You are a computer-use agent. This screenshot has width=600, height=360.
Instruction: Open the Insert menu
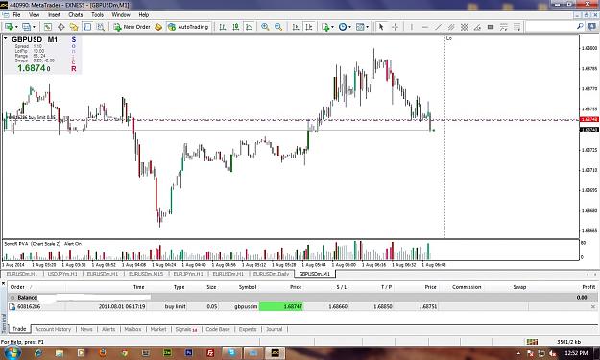(54, 15)
